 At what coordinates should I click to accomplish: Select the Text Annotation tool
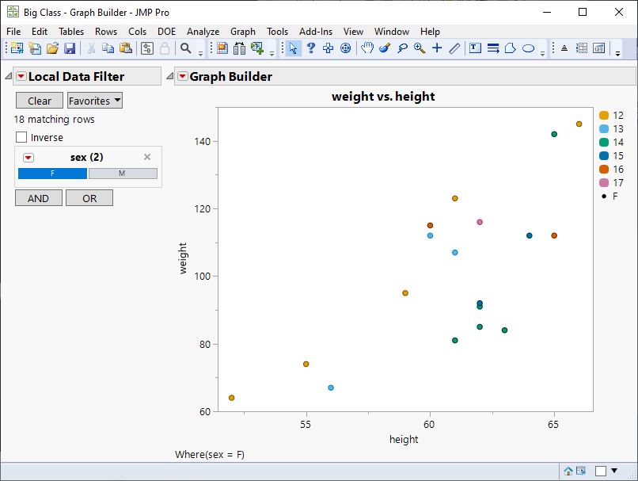(x=475, y=48)
